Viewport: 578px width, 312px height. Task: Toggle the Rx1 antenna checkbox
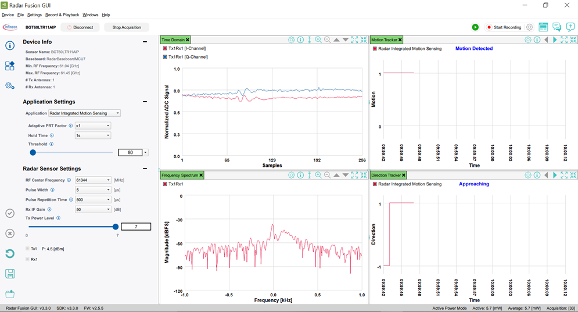pyautogui.click(x=27, y=259)
